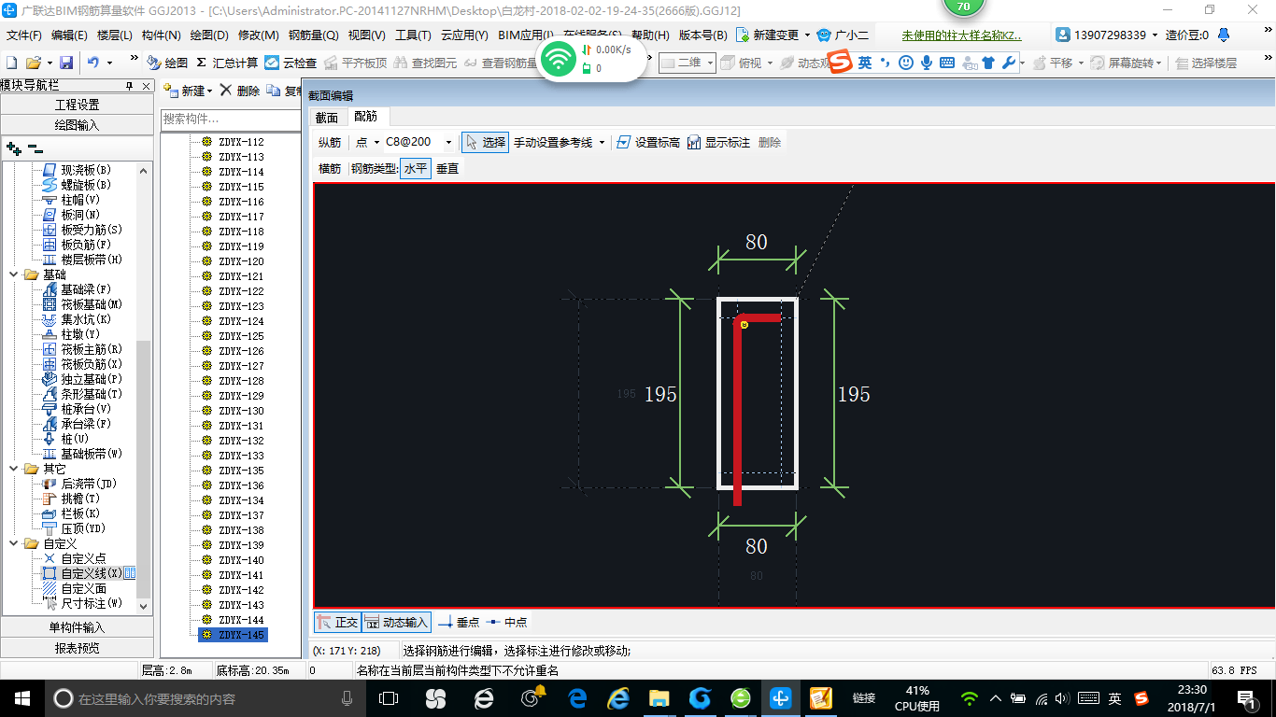
Task: Select 螺旋板(B) spiral slab item
Action: pos(78,185)
